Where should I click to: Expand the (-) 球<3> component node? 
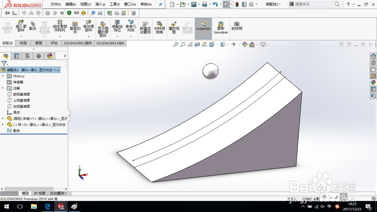pos(3,124)
